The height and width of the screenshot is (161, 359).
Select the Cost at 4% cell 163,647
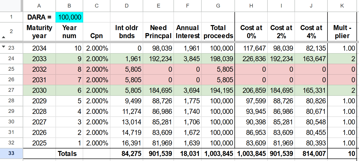311,59
